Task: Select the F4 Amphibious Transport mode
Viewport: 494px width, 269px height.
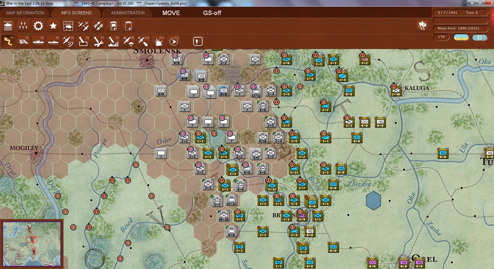Action: 53,41
